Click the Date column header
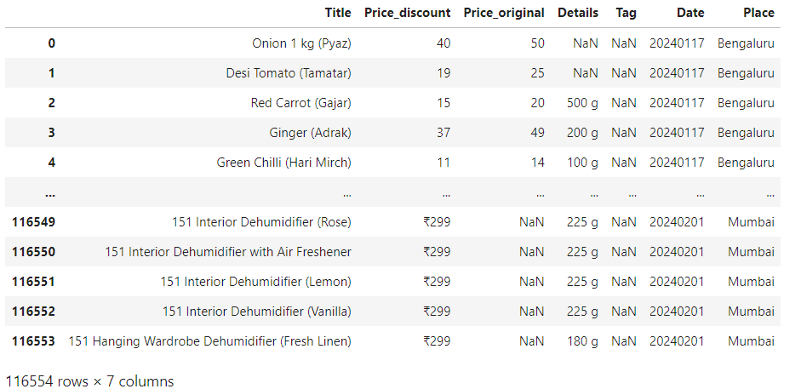This screenshot has width=801, height=389. click(690, 13)
